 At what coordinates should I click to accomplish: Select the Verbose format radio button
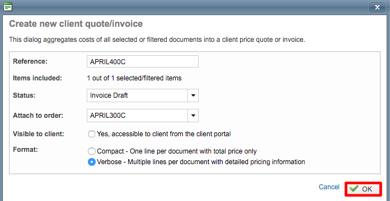92,162
